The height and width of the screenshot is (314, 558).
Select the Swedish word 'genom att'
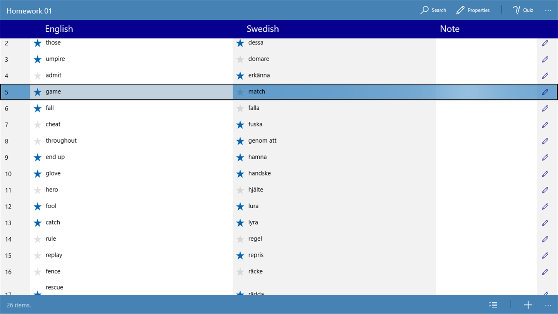pos(262,141)
